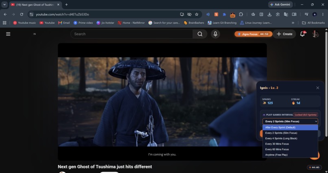Click the Jigra Focus timer pill

point(253,34)
